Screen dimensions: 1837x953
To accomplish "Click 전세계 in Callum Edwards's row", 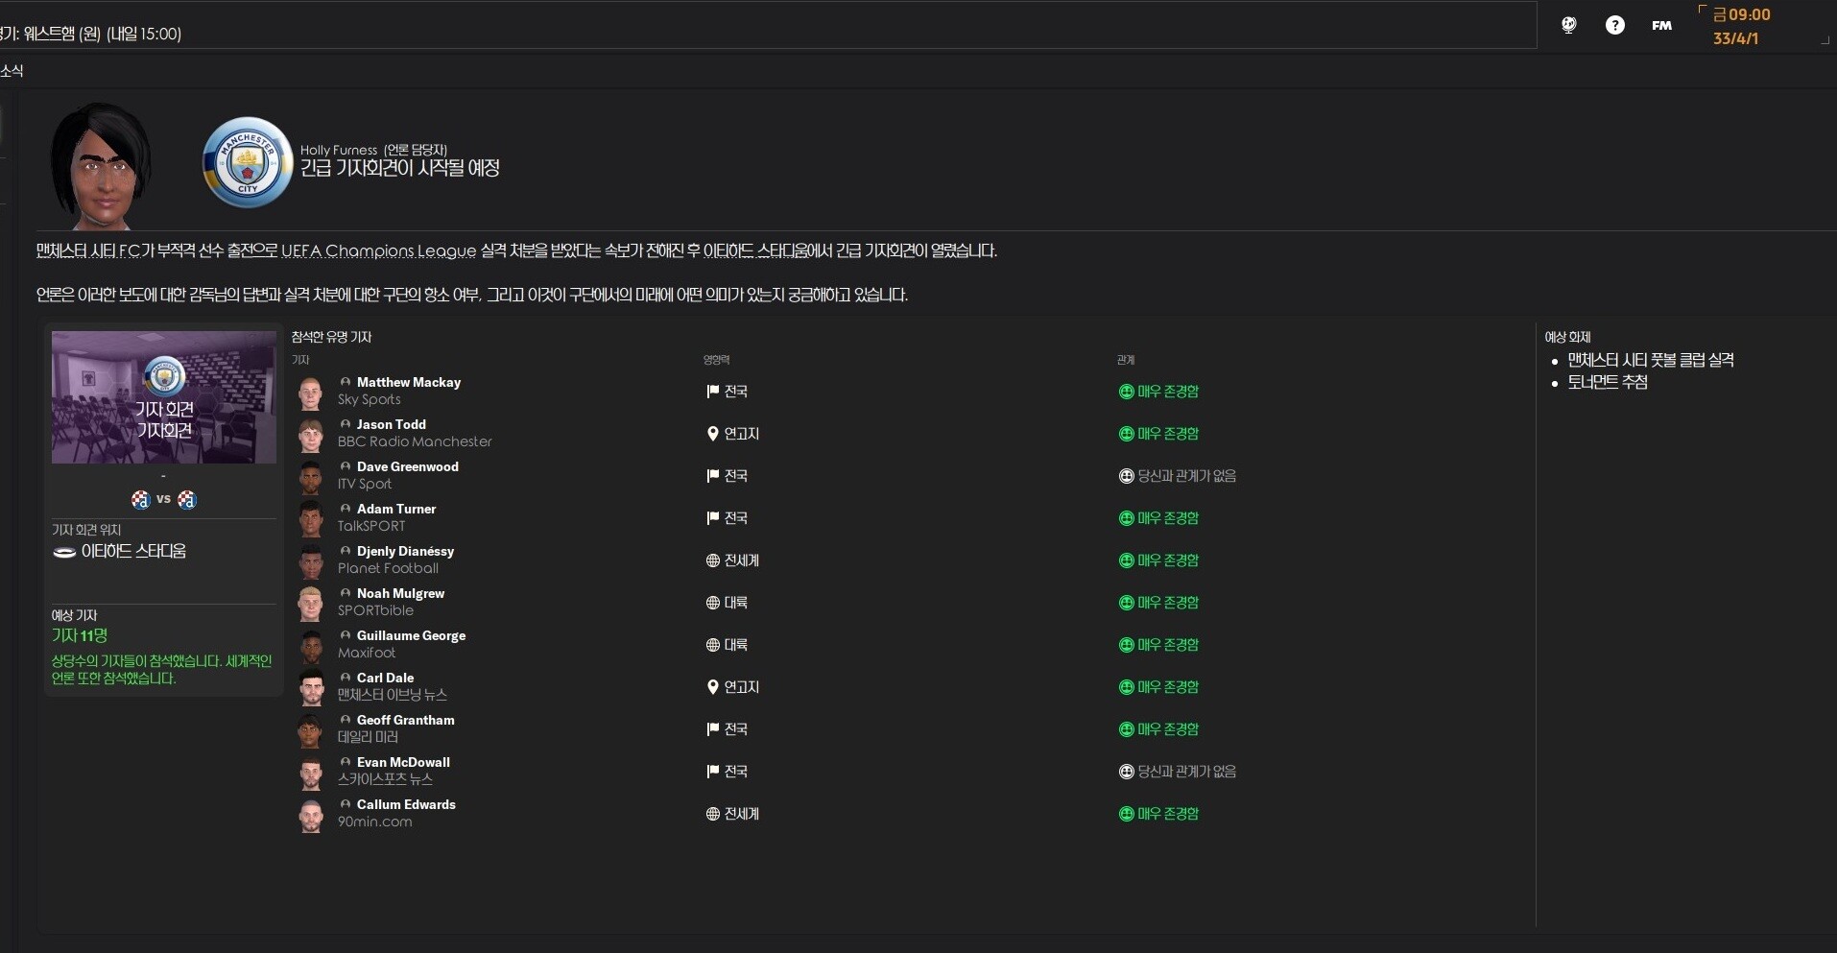I will click(x=741, y=814).
